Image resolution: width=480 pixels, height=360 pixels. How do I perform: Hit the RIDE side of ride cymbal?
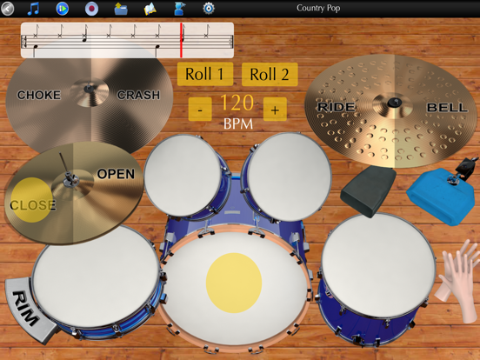337,107
